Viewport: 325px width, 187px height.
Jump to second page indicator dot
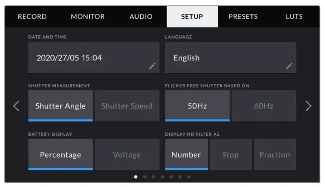144,177
